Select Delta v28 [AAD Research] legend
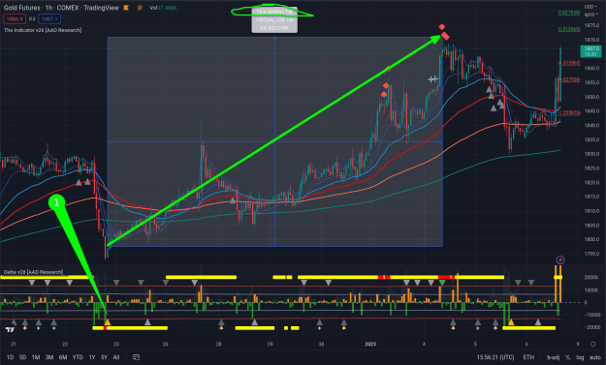This screenshot has width=606, height=365. click(x=33, y=272)
